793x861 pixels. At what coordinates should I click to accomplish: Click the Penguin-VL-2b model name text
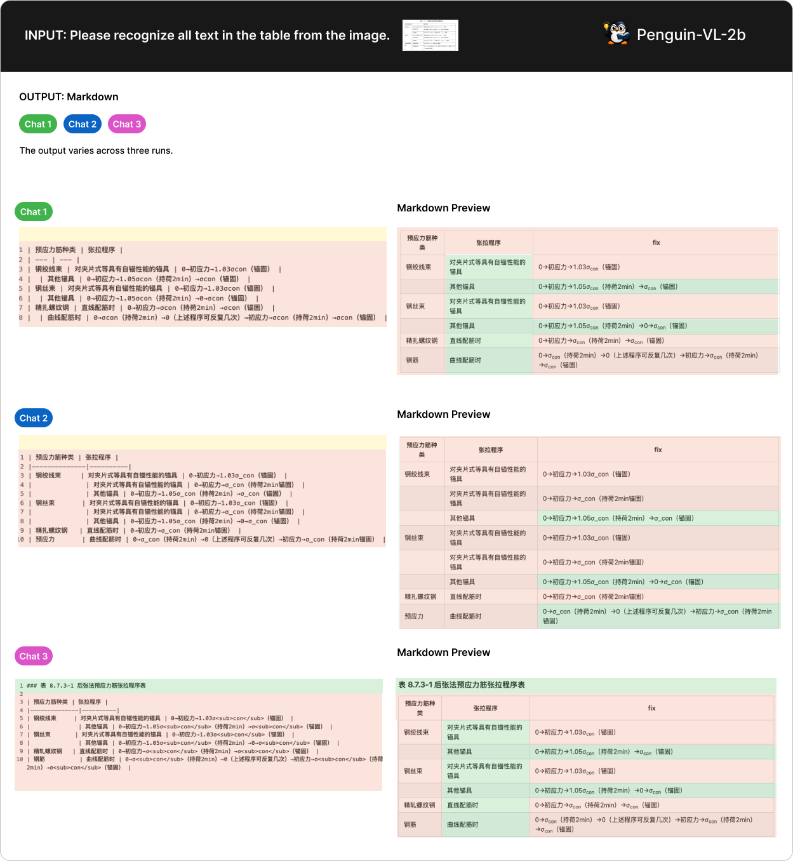(x=691, y=35)
